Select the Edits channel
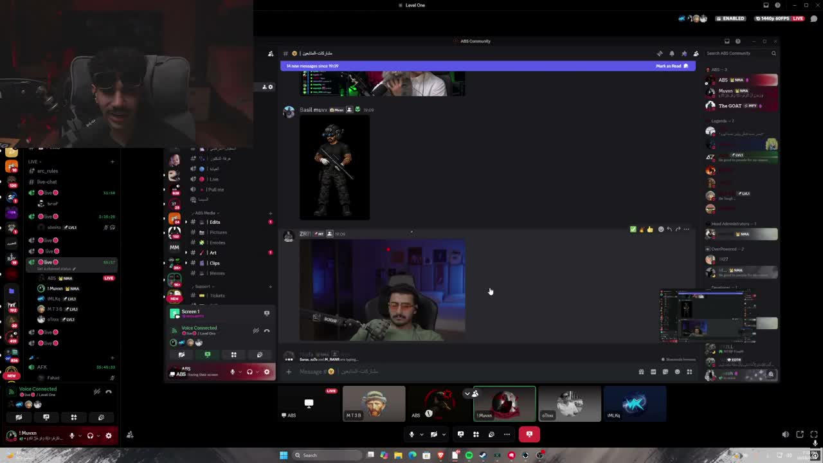823x463 pixels. click(229, 222)
